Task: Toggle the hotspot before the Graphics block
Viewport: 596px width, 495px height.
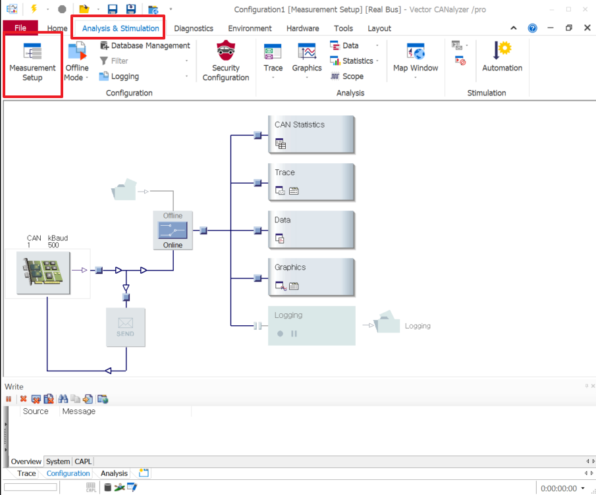Action: click(257, 278)
